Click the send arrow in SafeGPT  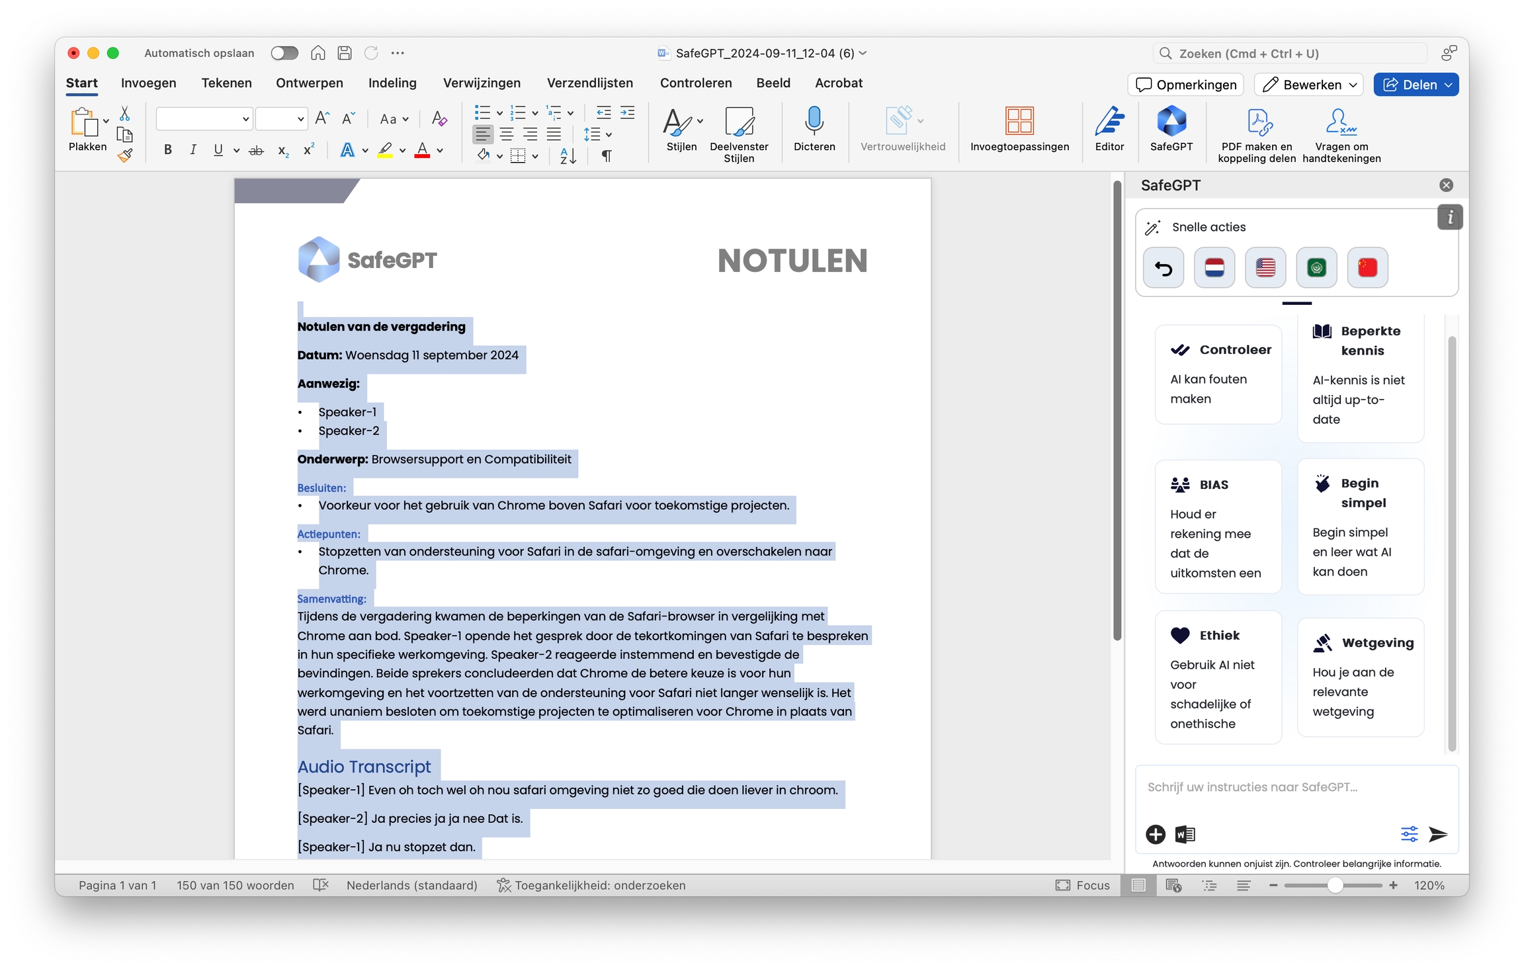click(x=1437, y=834)
